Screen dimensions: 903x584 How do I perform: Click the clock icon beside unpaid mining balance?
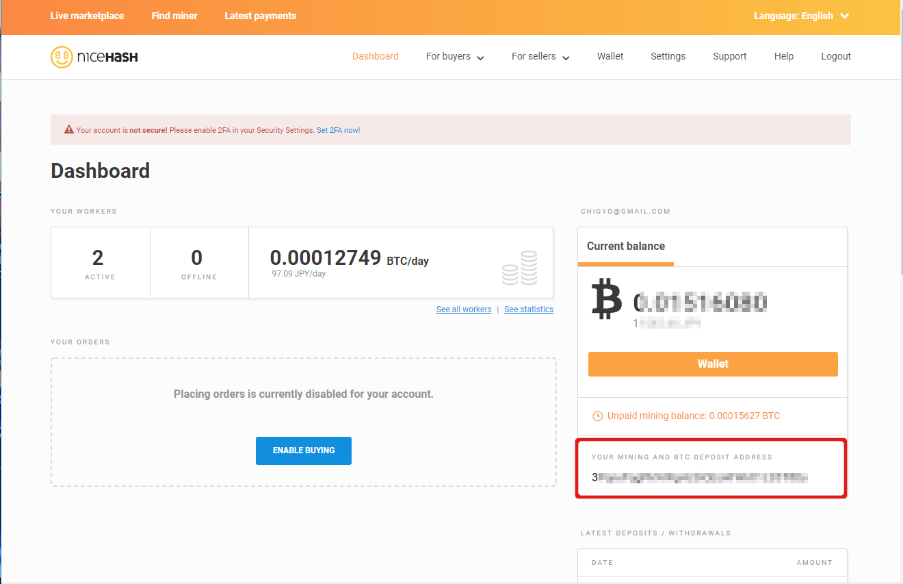point(598,416)
